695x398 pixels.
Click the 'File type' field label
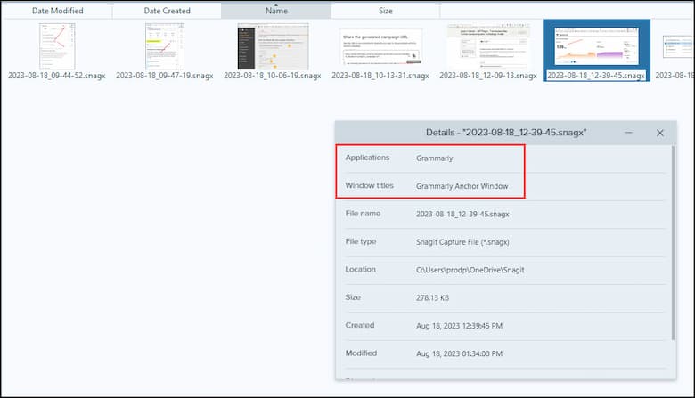(361, 241)
